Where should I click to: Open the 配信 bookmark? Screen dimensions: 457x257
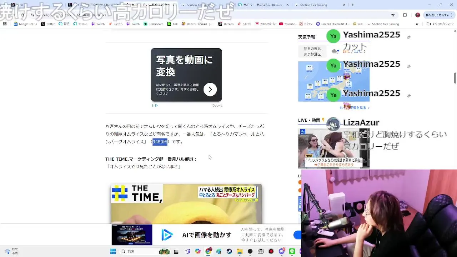coord(64,24)
